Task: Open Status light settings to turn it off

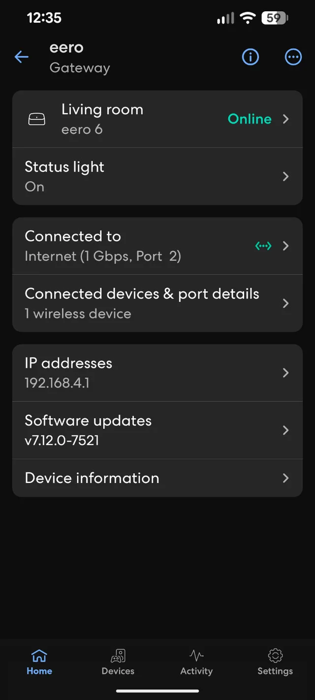Action: click(157, 176)
